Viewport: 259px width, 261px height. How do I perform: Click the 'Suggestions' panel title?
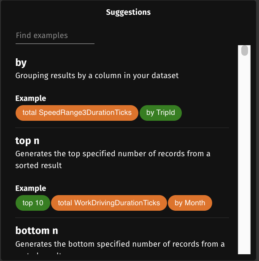click(128, 12)
